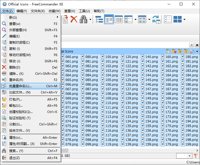Click the red X delete toolbar icon

pyautogui.click(x=74, y=19)
